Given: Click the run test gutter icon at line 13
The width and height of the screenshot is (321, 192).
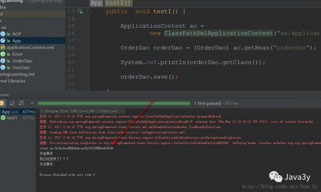Looking at the screenshot, I should [80, 12].
